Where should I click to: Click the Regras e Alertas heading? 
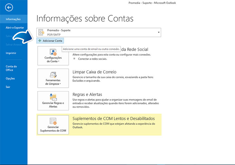tap(87, 95)
